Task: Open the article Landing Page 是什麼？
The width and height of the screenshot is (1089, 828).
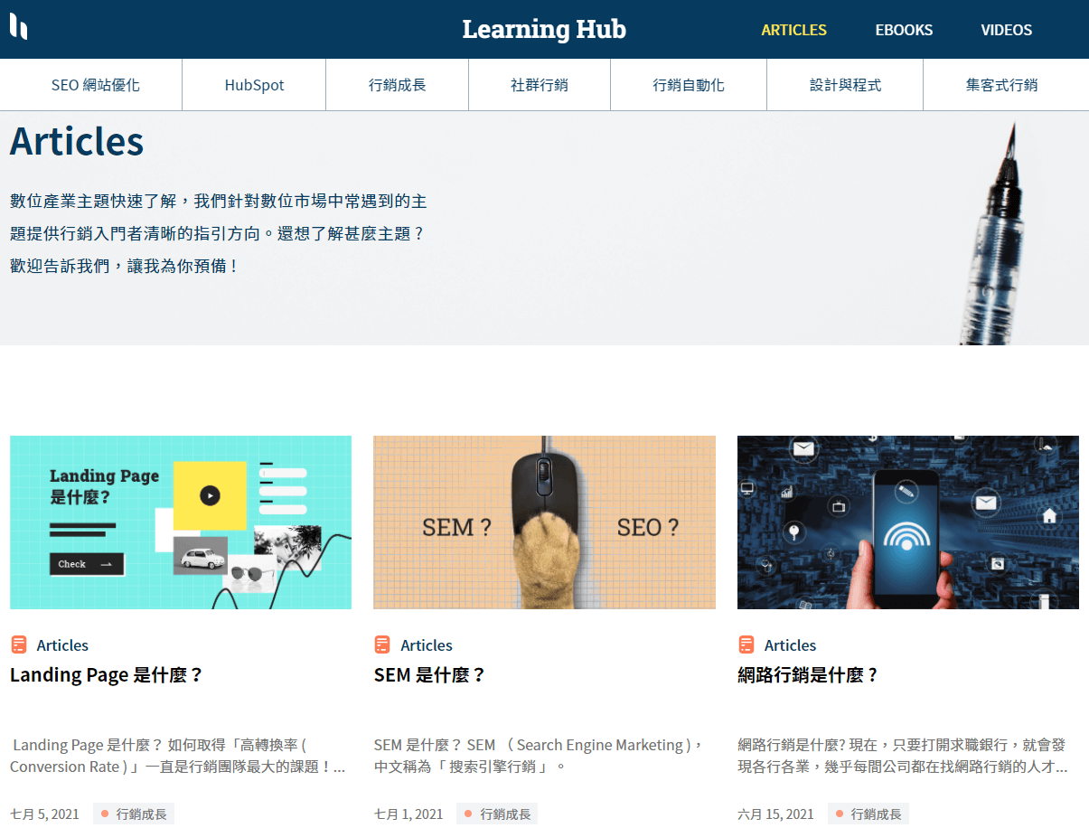Action: pyautogui.click(x=107, y=674)
